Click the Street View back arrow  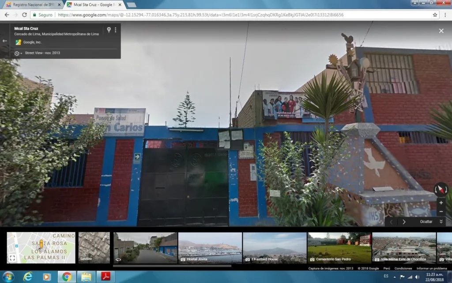tap(4, 41)
